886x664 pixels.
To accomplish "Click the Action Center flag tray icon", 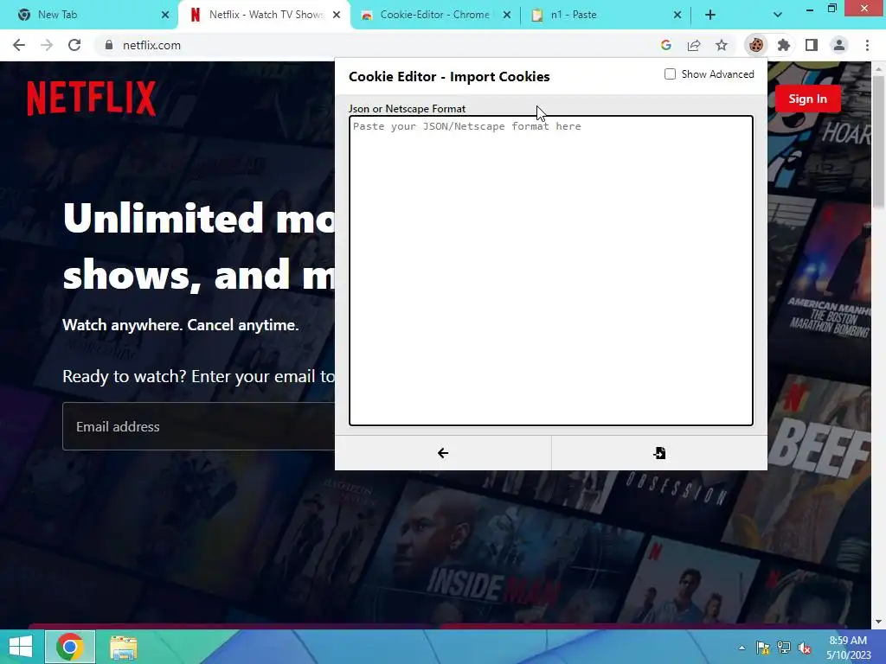I will (763, 648).
